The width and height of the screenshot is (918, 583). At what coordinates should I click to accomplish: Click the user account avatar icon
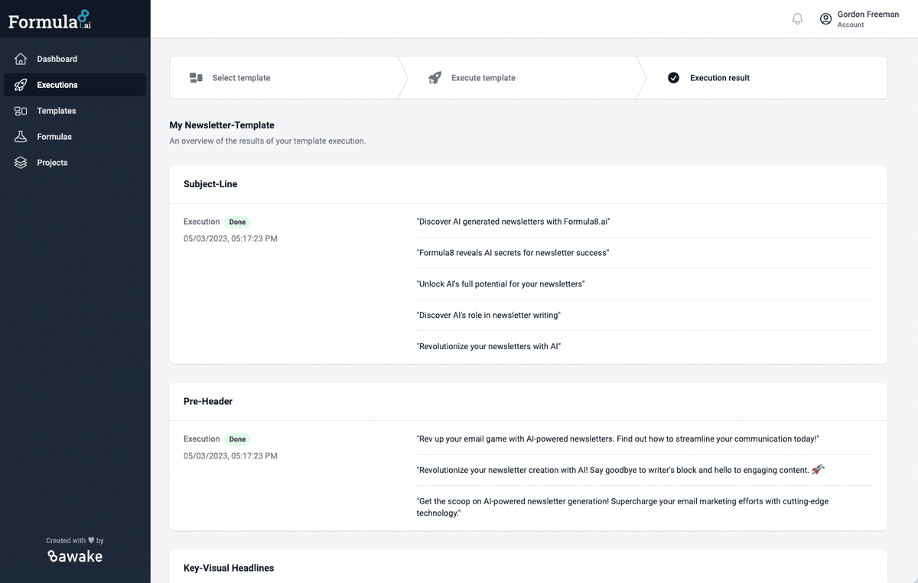(x=825, y=19)
